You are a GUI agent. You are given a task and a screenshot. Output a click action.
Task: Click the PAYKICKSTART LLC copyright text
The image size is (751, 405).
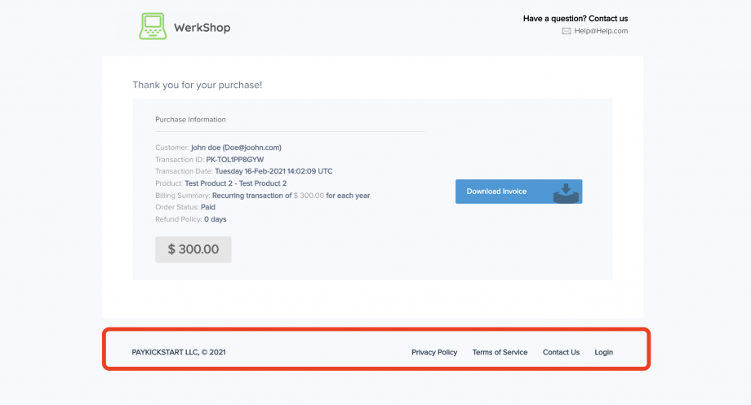(x=179, y=352)
